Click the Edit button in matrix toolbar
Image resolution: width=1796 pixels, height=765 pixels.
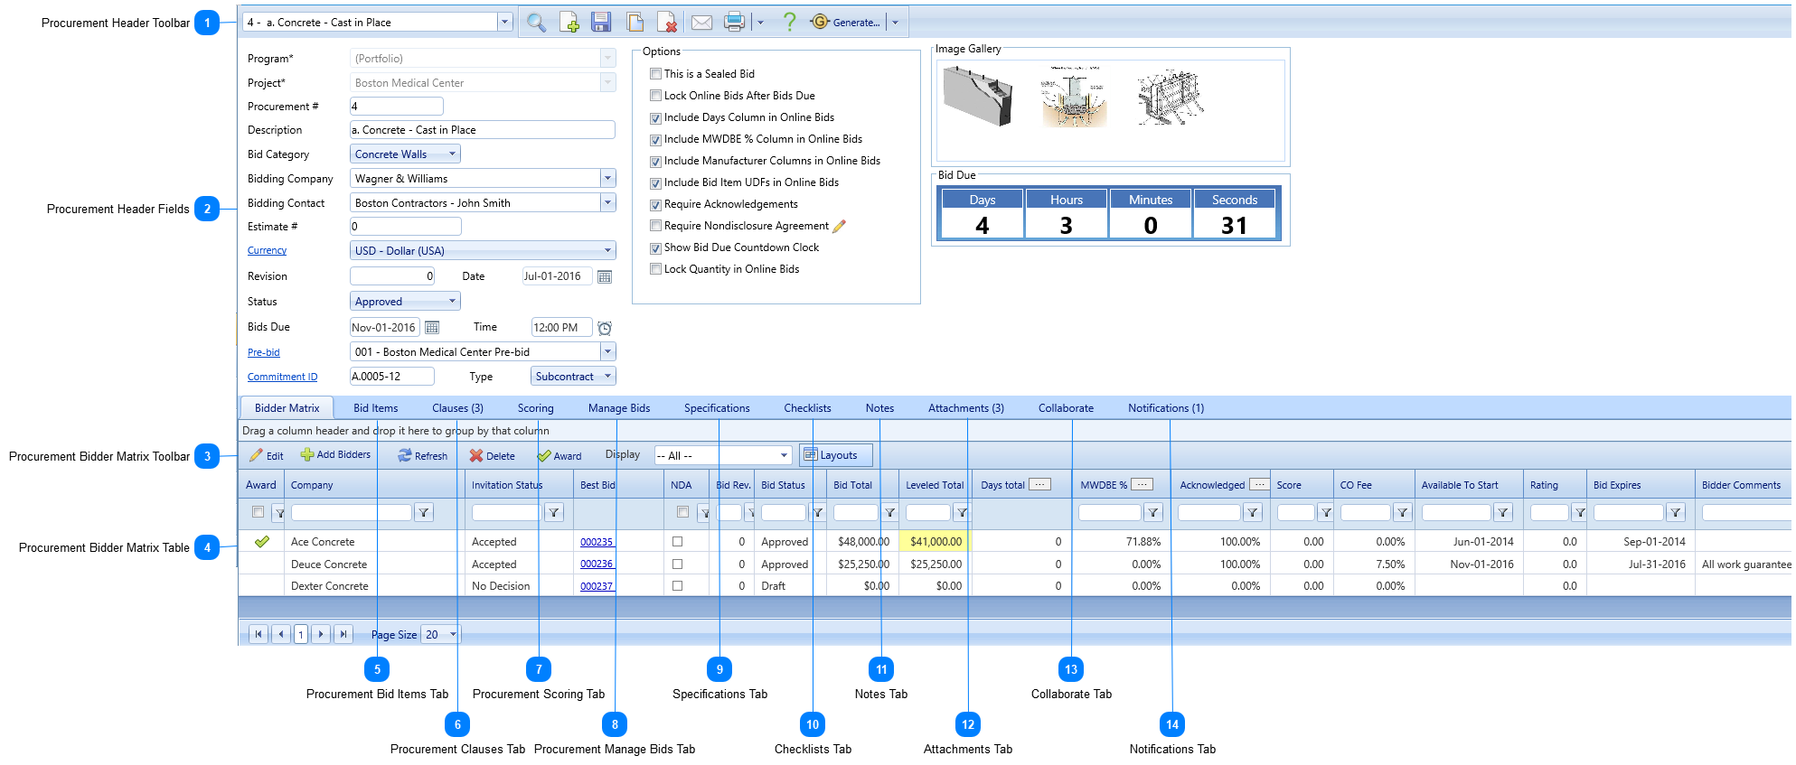267,456
